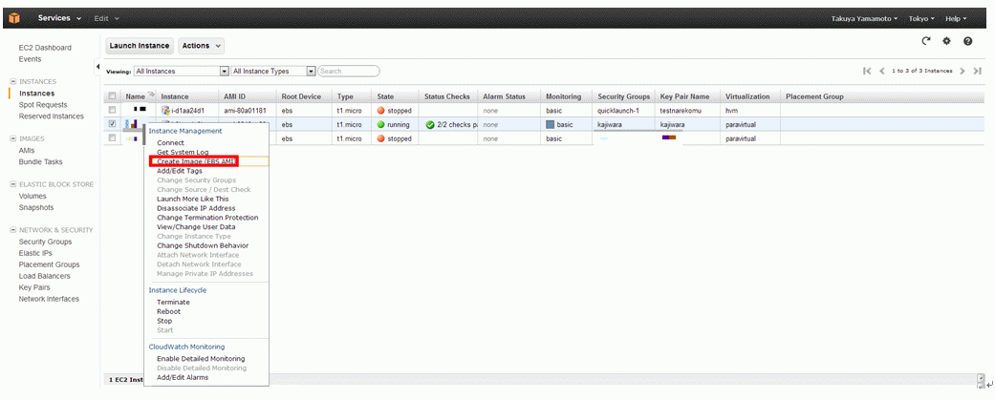Viewport: 995px width, 400px height.
Task: Check the i-d1aa24d1 instance checkbox
Action: (113, 111)
